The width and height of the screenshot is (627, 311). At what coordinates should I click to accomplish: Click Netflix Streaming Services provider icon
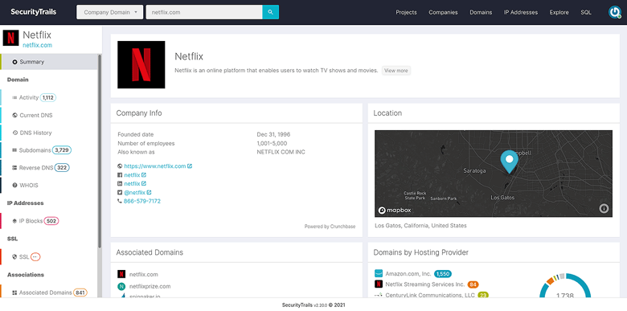pyautogui.click(x=379, y=284)
